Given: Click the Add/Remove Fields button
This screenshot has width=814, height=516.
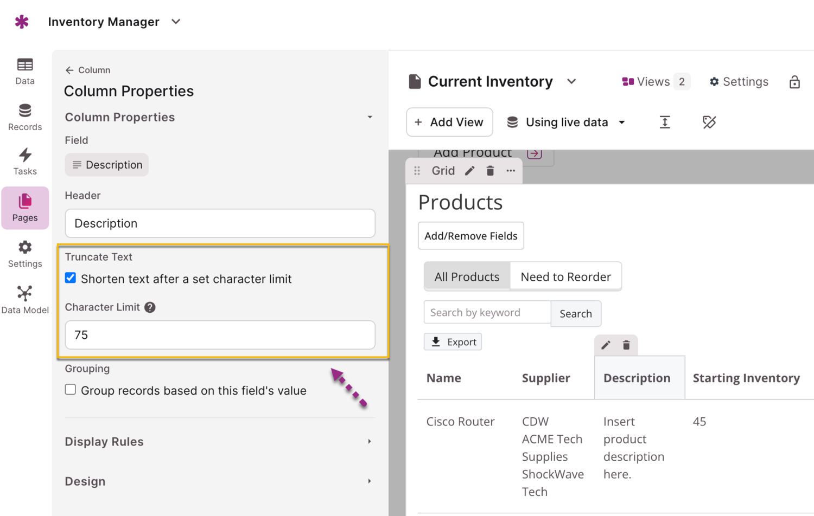Looking at the screenshot, I should (x=470, y=236).
